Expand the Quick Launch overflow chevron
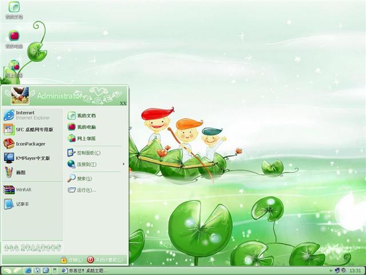The image size is (366, 275). 55,270
